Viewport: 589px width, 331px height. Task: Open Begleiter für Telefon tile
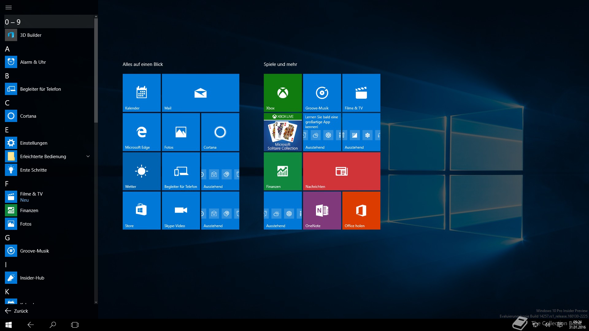point(181,171)
